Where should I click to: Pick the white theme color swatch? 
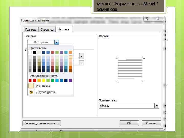30,52
